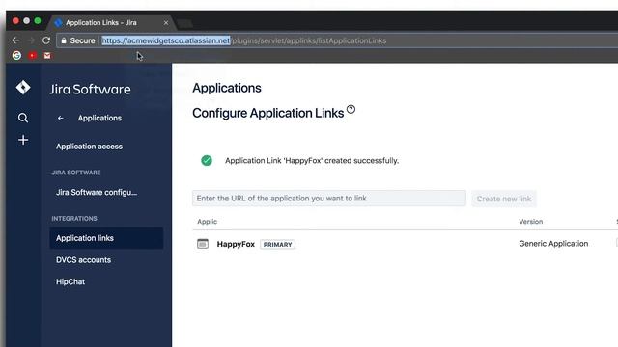Click the HappyFox application name
This screenshot has width=618, height=347.
click(x=236, y=244)
